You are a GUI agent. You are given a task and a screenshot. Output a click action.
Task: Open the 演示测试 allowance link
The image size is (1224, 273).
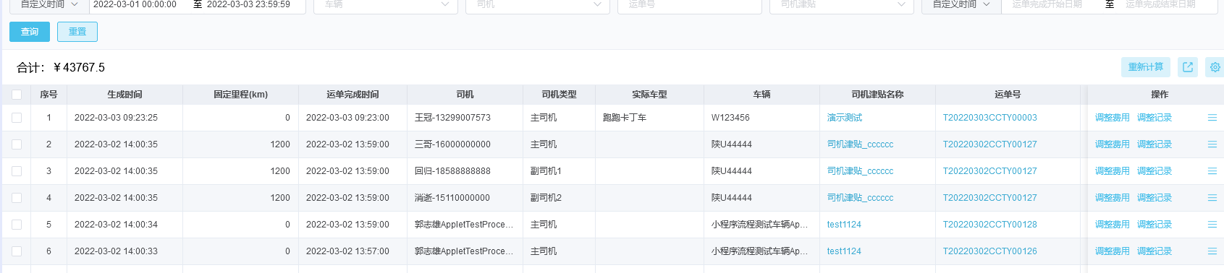[x=845, y=118]
